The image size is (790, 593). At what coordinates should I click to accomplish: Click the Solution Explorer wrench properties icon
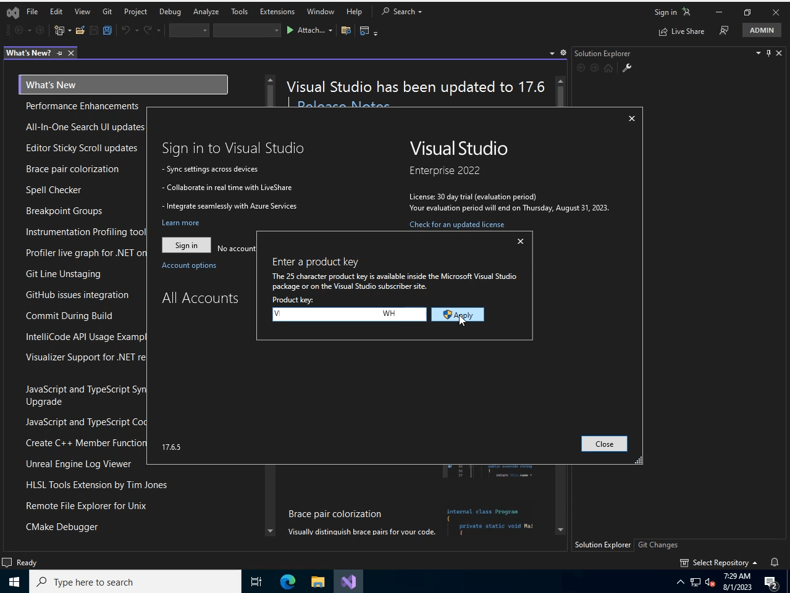point(627,68)
